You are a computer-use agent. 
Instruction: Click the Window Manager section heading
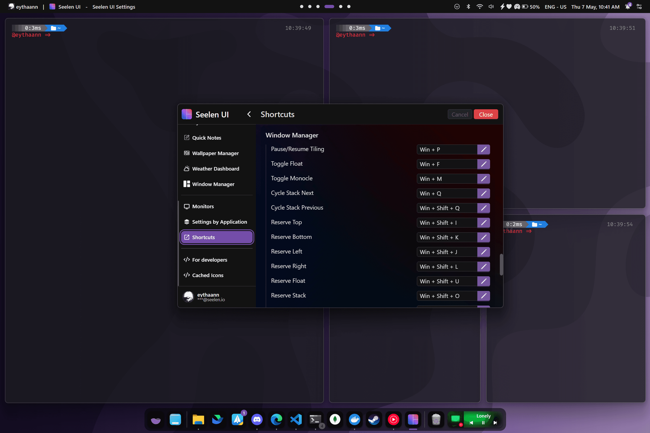click(x=292, y=135)
